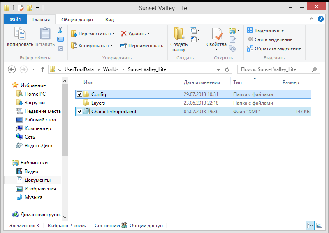Click the Search Sunset Valley_Lite field
The width and height of the screenshot is (329, 233).
276,69
